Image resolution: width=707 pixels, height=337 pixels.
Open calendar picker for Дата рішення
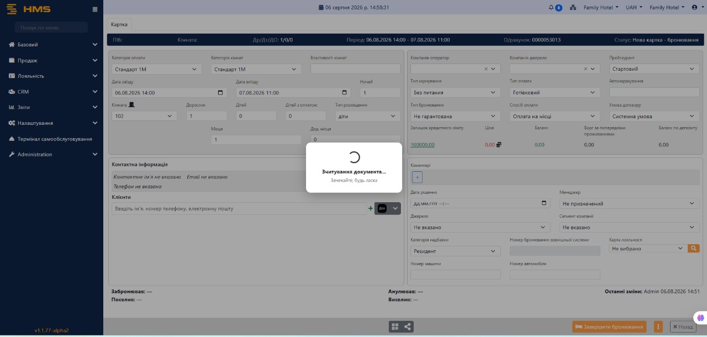click(544, 203)
